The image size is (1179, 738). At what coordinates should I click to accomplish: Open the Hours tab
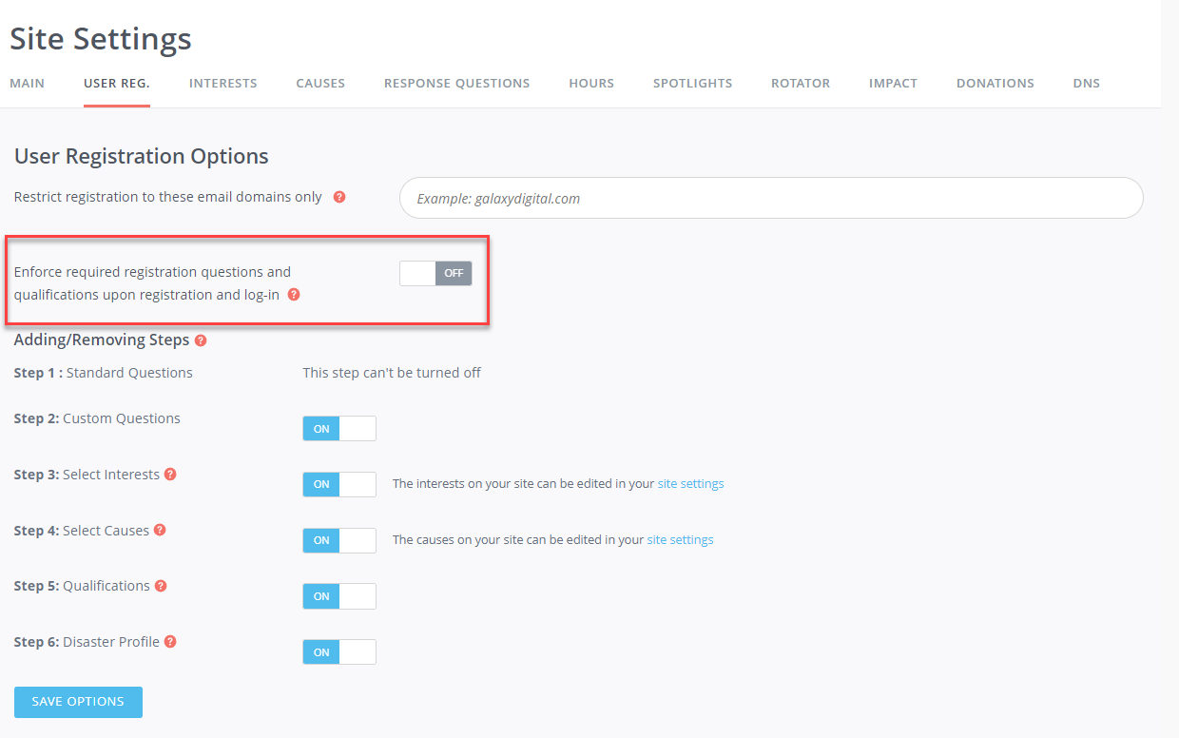591,84
